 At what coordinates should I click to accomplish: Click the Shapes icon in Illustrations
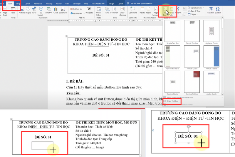[28, 10]
